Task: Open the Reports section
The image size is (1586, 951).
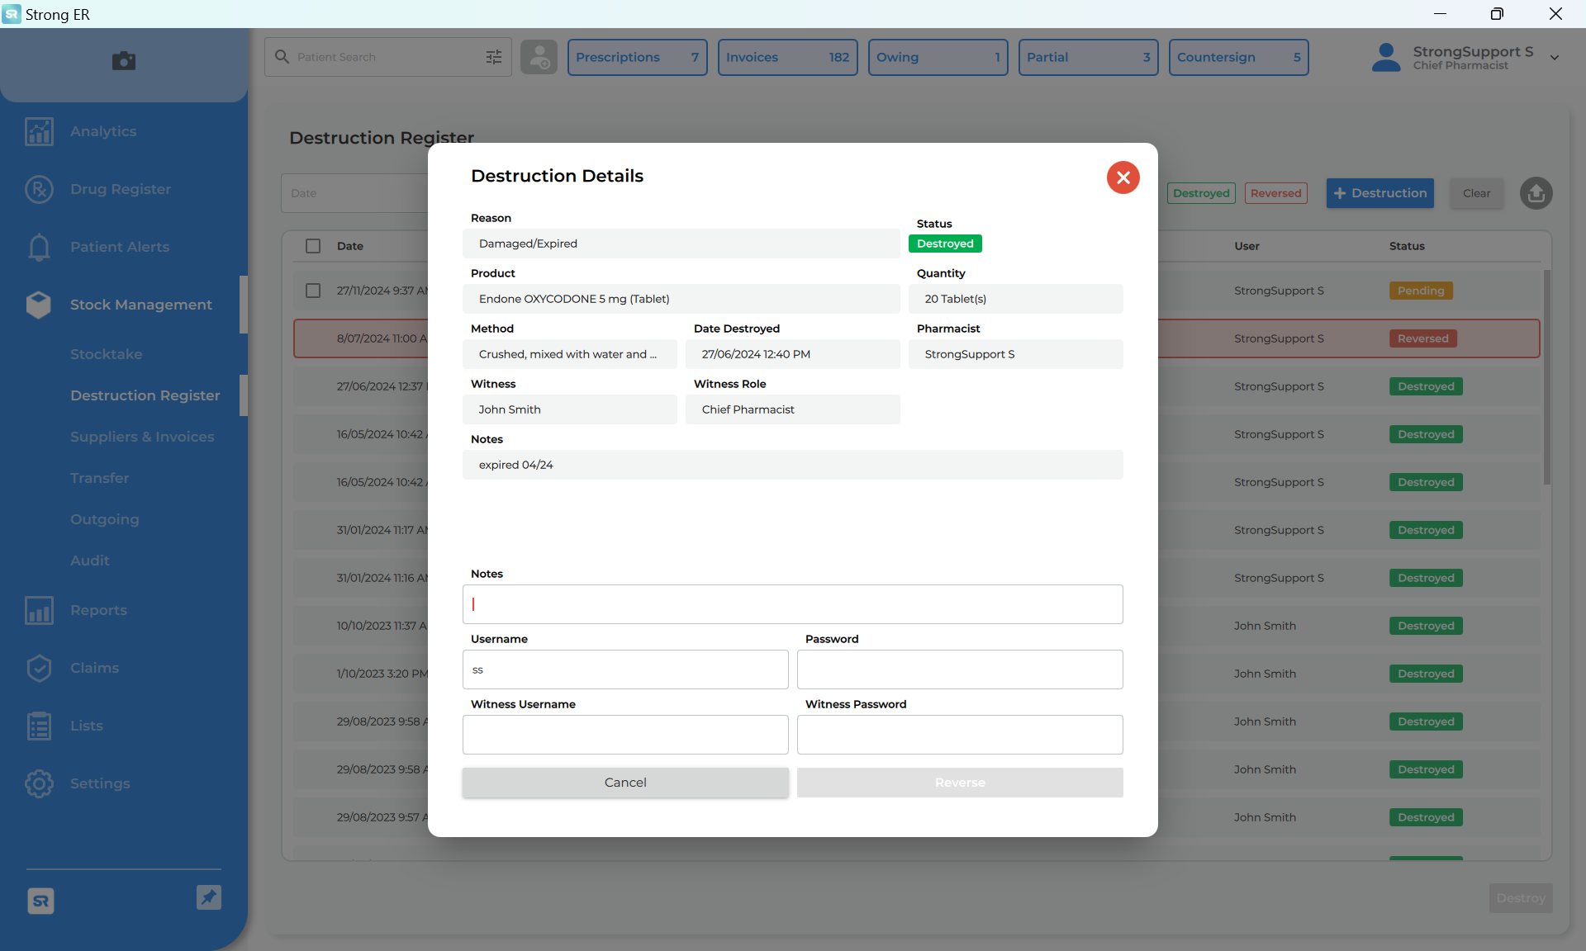Action: (98, 610)
